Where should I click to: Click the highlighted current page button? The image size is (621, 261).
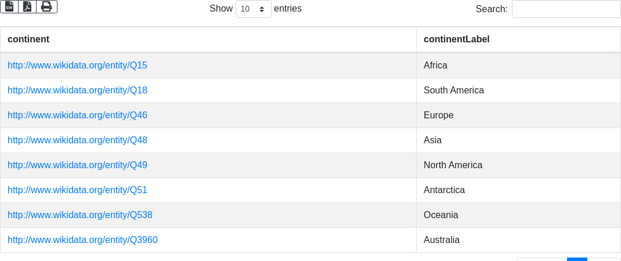pyautogui.click(x=577, y=259)
